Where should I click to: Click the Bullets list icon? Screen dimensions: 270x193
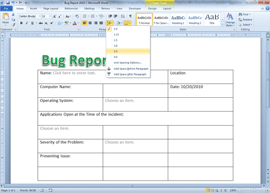pos(85,16)
